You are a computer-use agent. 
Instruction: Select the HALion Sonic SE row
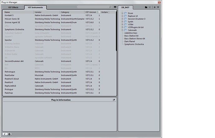(59, 19)
